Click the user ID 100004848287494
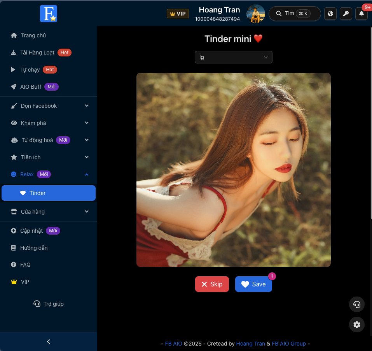 pyautogui.click(x=217, y=19)
